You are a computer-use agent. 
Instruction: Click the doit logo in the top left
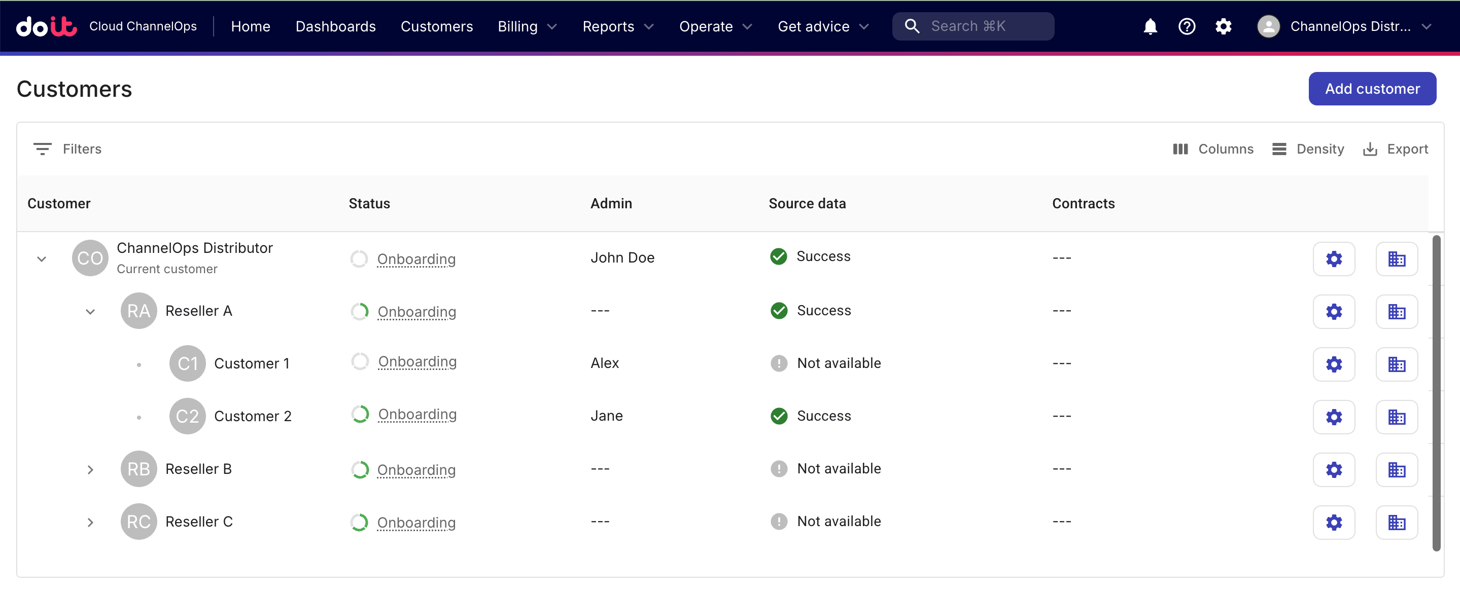pos(46,26)
